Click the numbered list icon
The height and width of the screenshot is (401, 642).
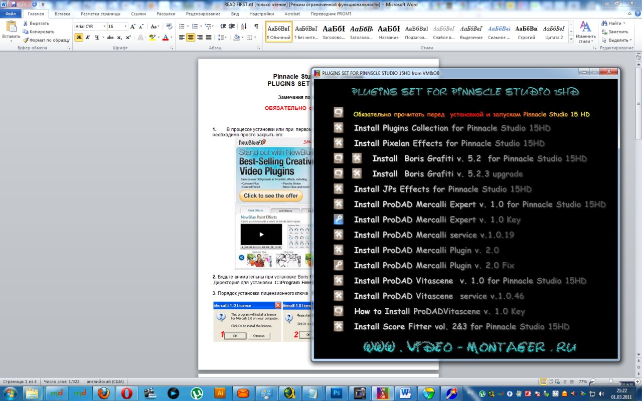pyautogui.click(x=195, y=26)
